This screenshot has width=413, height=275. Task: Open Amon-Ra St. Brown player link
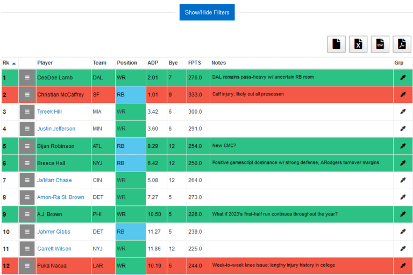click(x=61, y=197)
